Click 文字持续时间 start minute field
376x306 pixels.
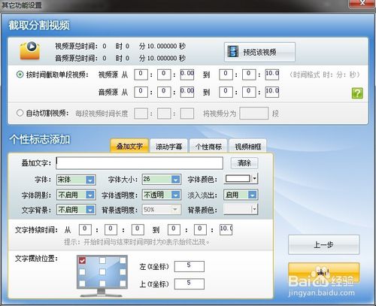point(111,229)
